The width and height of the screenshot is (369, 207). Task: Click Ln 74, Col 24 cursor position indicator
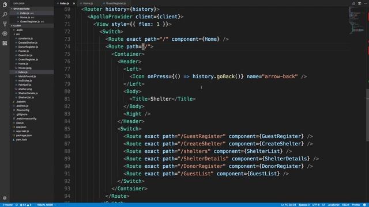(x=288, y=205)
